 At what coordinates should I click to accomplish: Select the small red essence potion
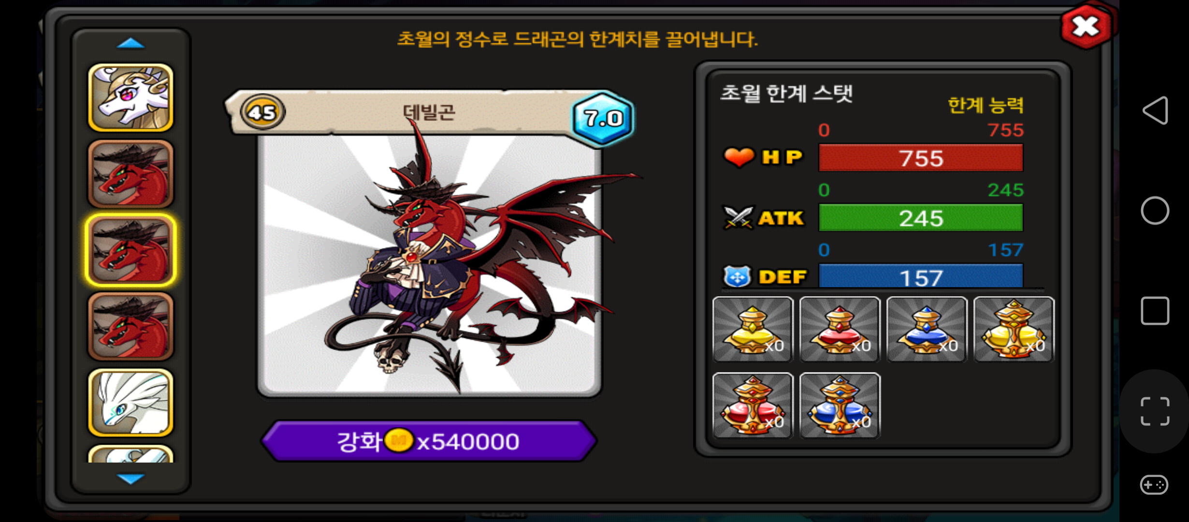click(840, 329)
